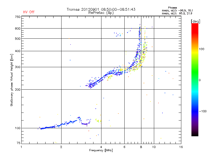Image resolution: width=213 pixels, height=160 pixels.
Task: Click the y-axis tick label '400'
Action: click(x=18, y=51)
